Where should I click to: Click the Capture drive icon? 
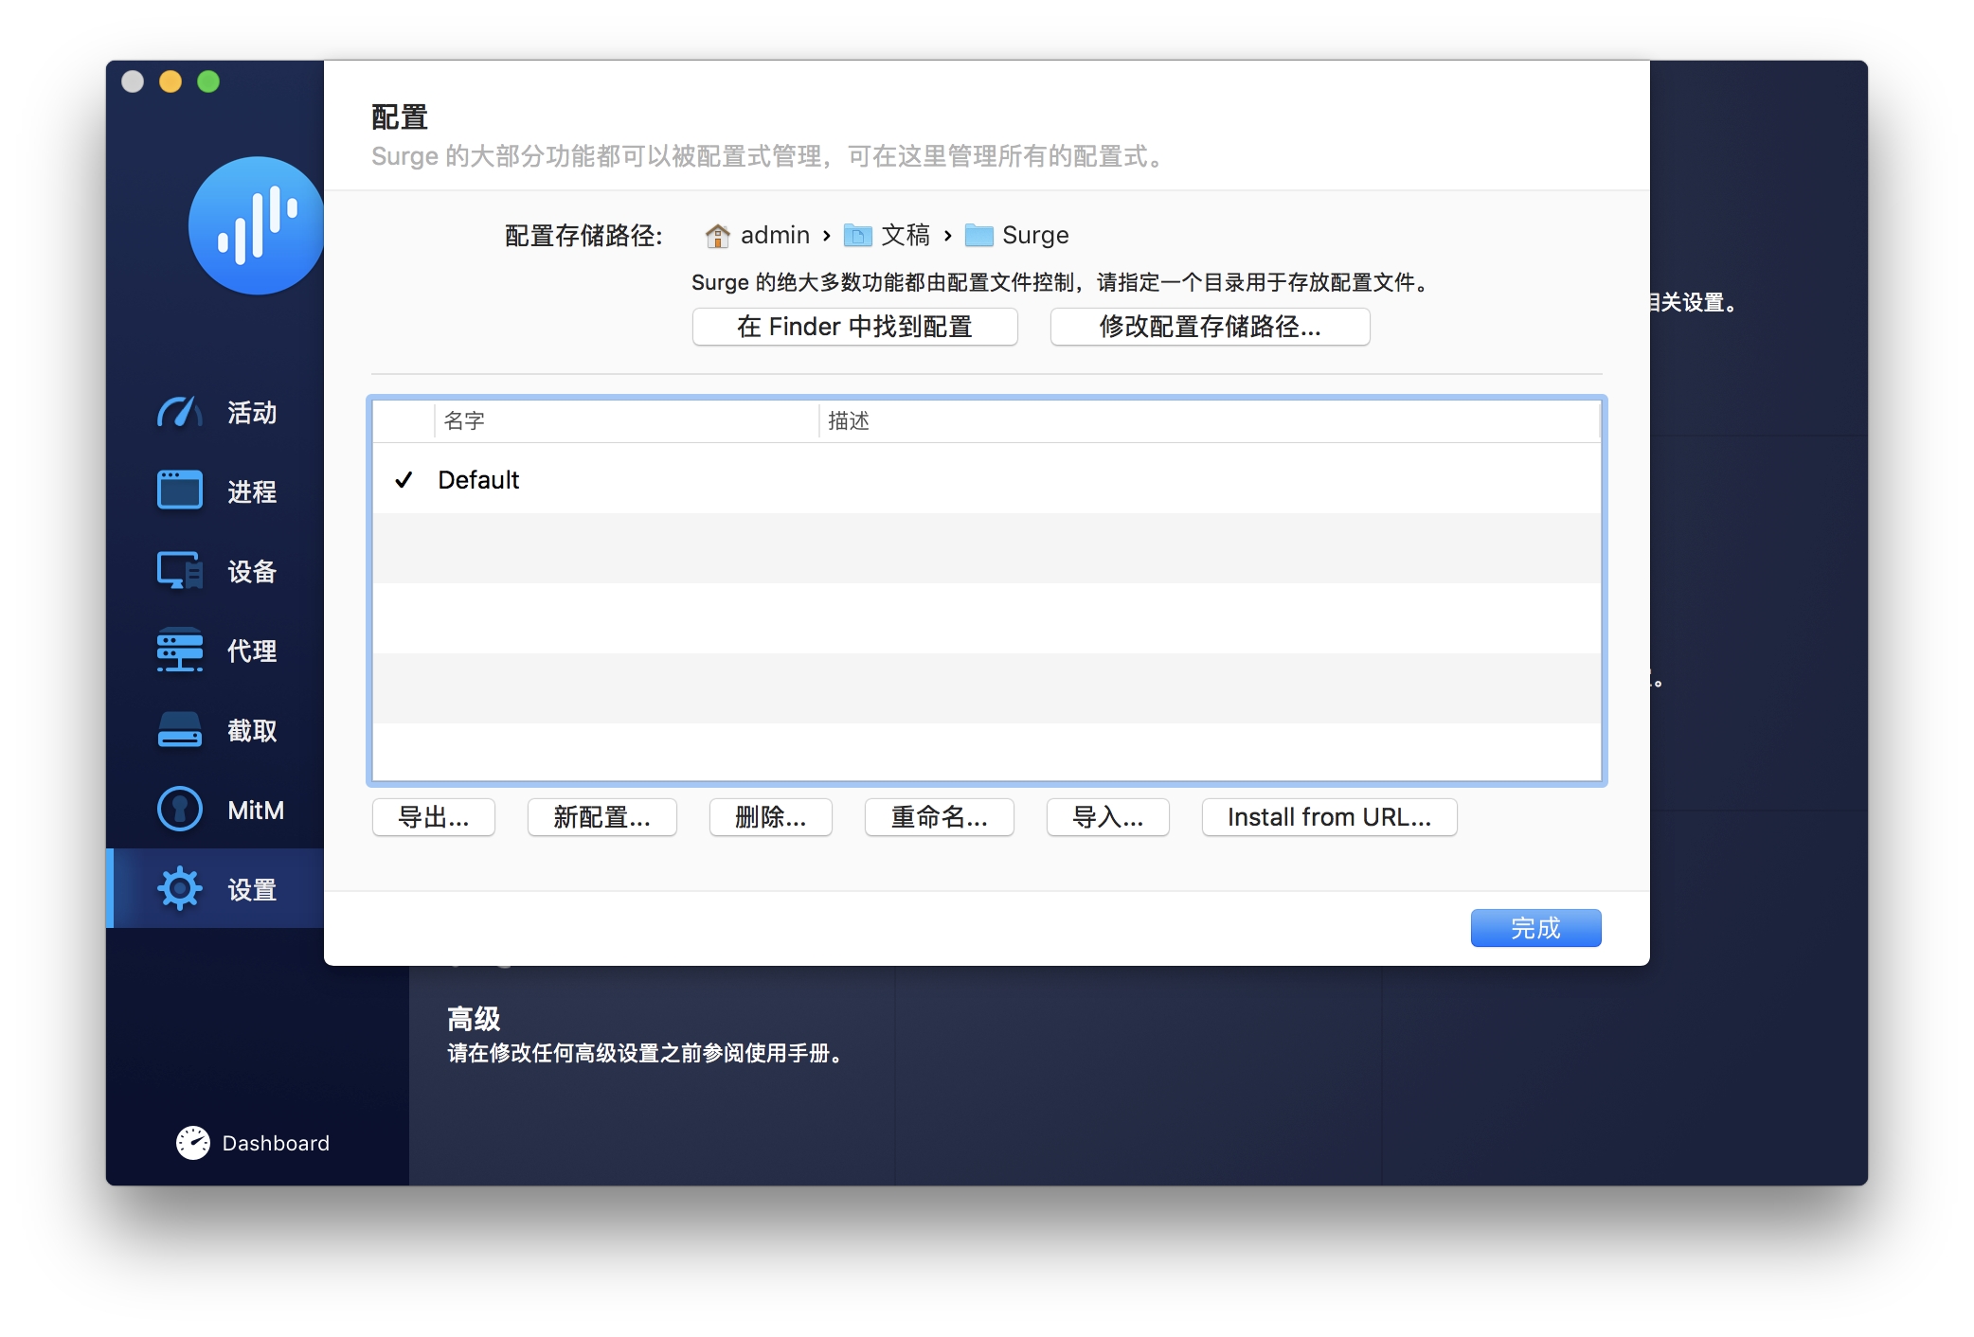coord(179,730)
